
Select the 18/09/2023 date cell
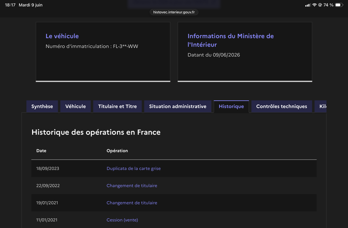coord(48,169)
